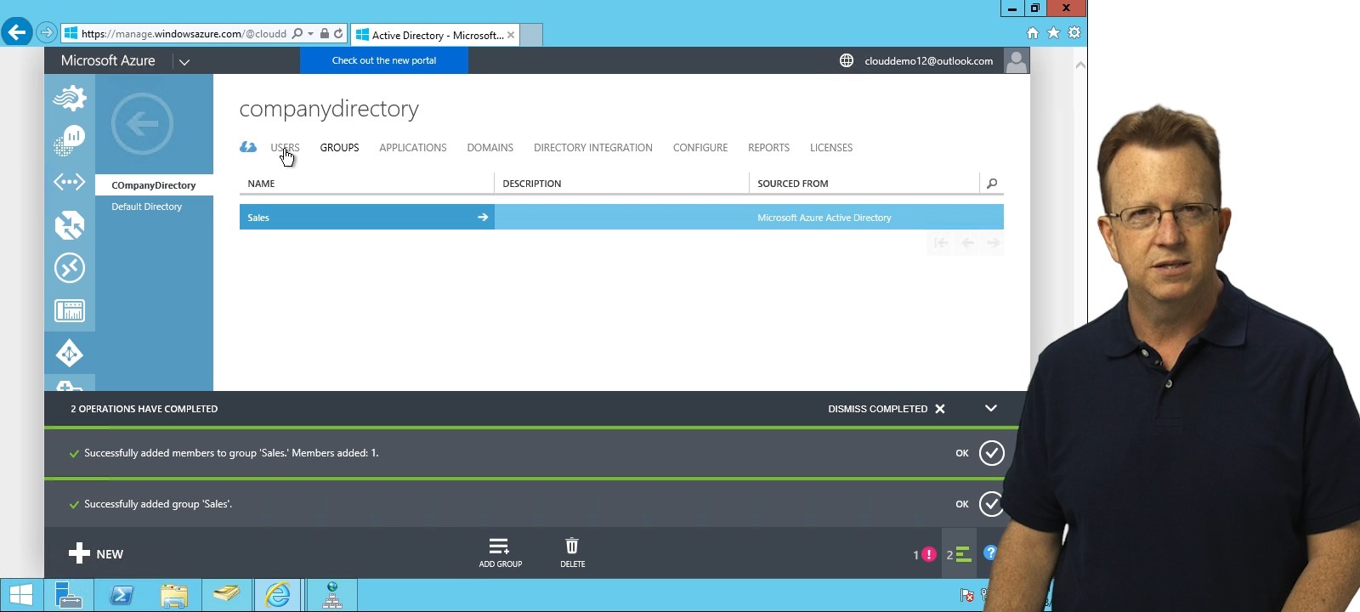The width and height of the screenshot is (1360, 612).
Task: Click the address bar search magnifier
Action: [x=297, y=34]
